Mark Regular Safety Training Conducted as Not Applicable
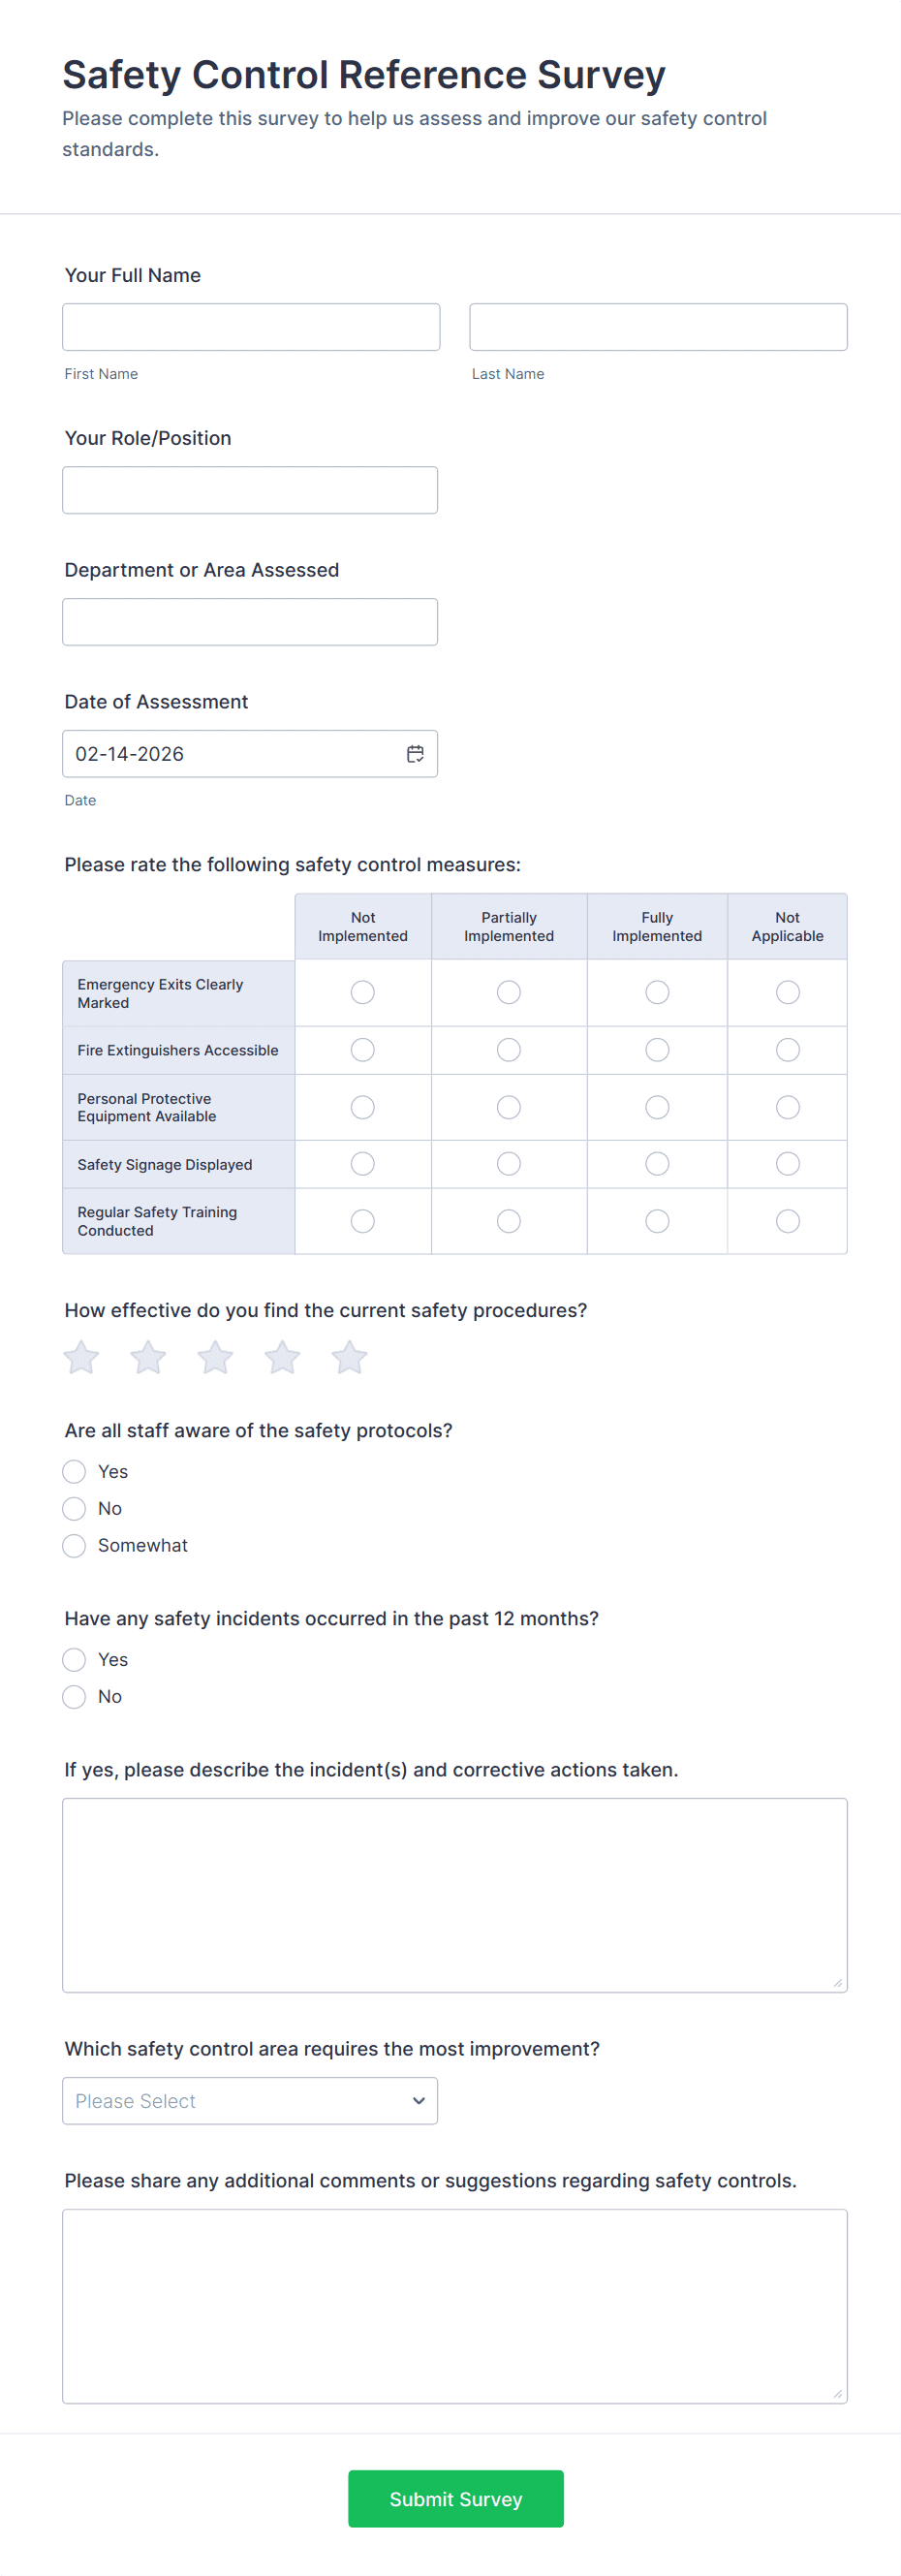Viewport: 901px width, 2576px height. (x=788, y=1221)
